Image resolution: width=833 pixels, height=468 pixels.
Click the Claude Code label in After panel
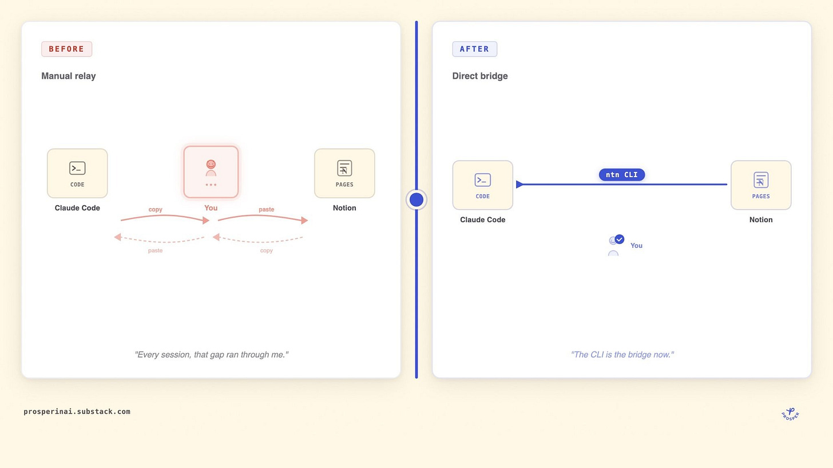click(483, 220)
